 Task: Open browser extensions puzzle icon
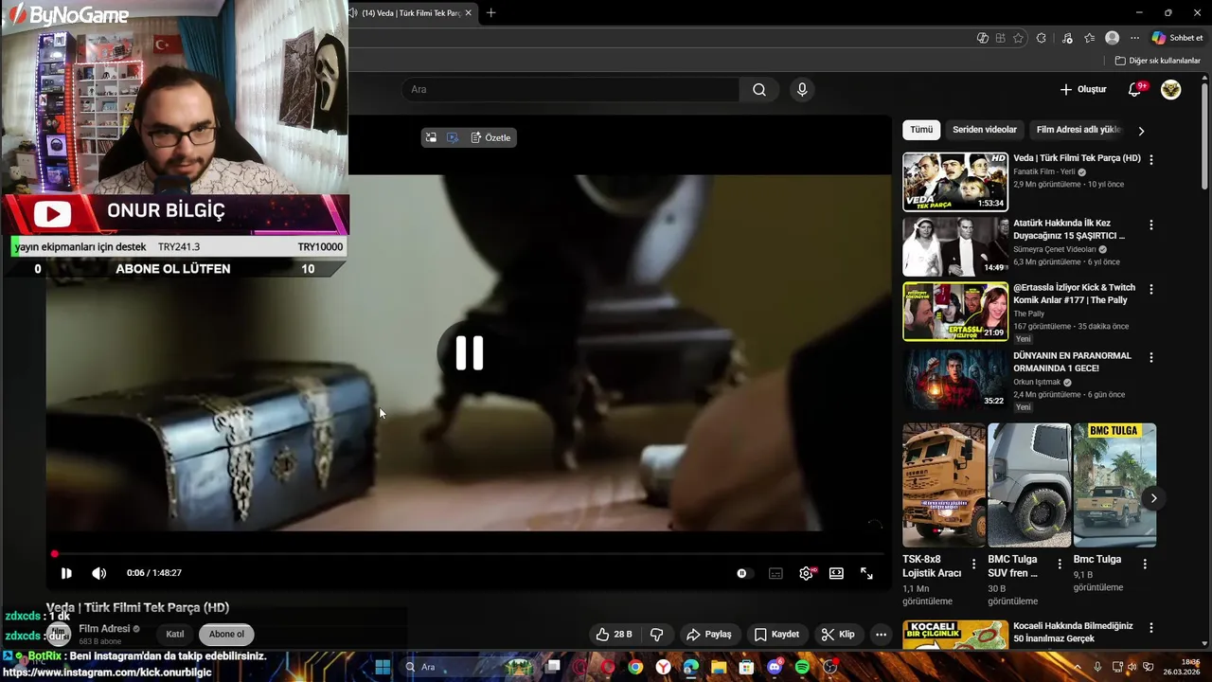click(1041, 38)
